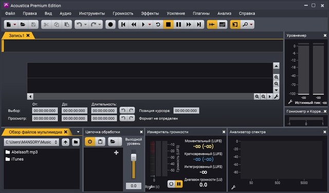This screenshot has height=193, width=329.
Task: Click the main toolbar Redo arrow
Action: pyautogui.click(x=94, y=25)
